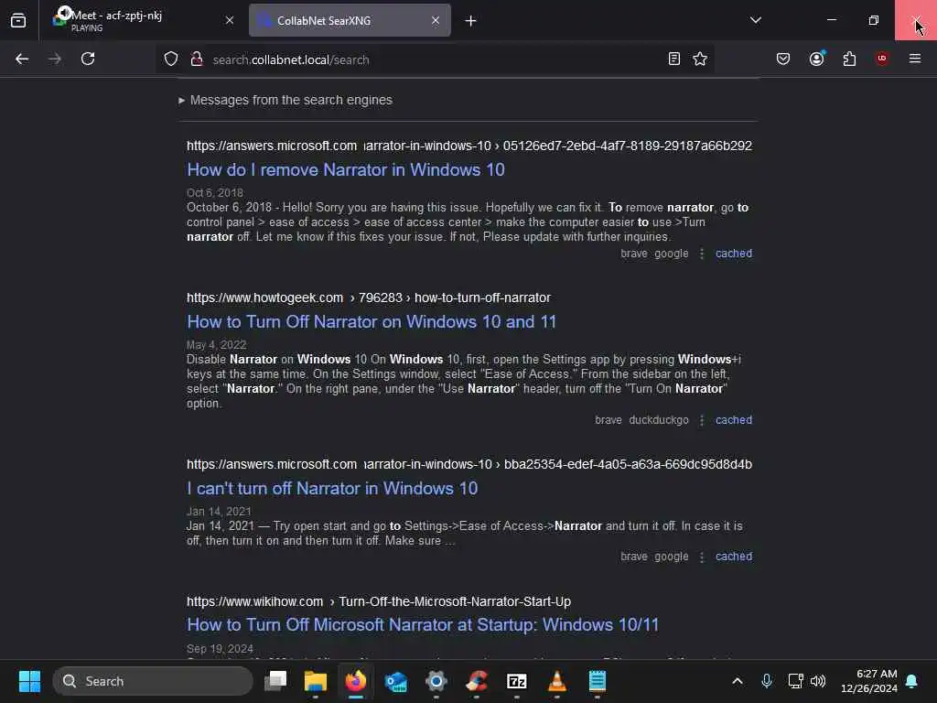Open options dots beside brave duckduckgo
Image resolution: width=937 pixels, height=703 pixels.
tap(702, 421)
